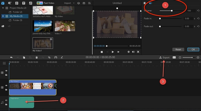Viewport: 201px width, 111px height.
Task: Toggle visibility eye of the top video track
Action: [6, 71]
